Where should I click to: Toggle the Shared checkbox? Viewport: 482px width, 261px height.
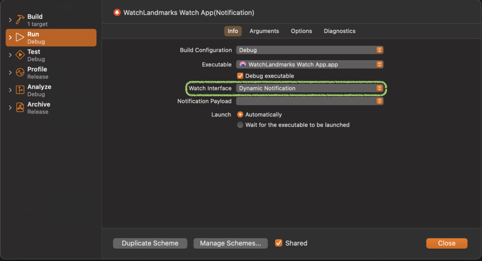(279, 243)
